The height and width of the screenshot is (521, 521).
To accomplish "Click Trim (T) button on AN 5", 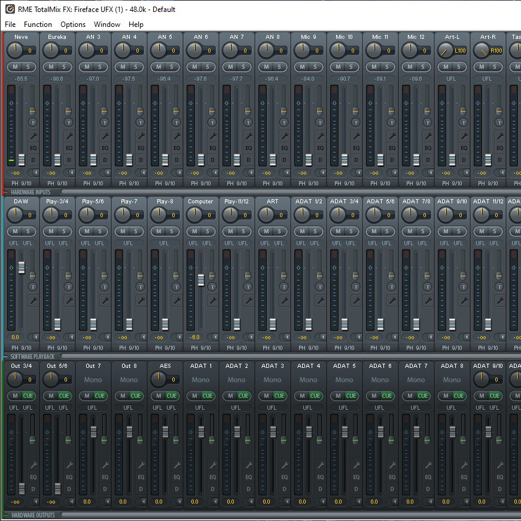I will coord(176,123).
